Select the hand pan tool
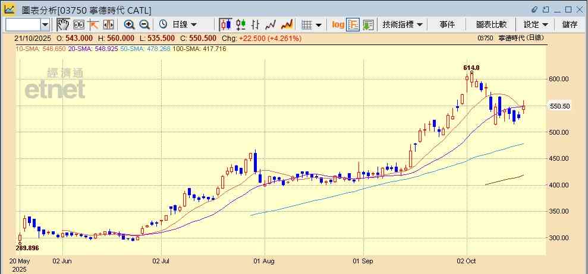This screenshot has width=588, height=274. click(63, 24)
